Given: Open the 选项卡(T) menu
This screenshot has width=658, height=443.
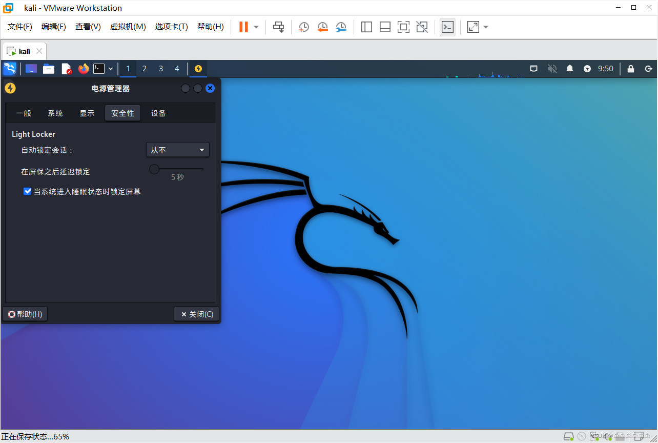Looking at the screenshot, I should point(172,27).
